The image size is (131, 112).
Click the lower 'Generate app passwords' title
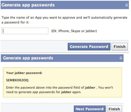pos(28,58)
